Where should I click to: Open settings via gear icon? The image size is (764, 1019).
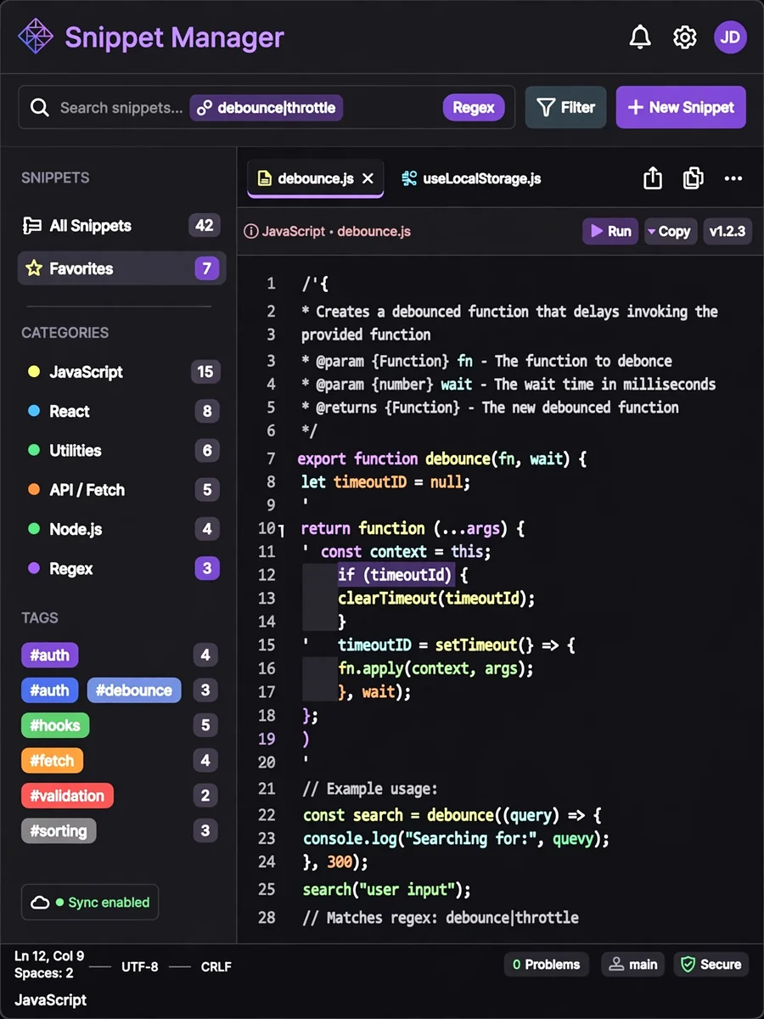tap(685, 37)
